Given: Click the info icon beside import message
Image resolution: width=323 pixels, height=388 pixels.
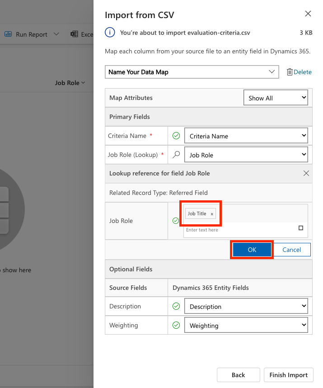Looking at the screenshot, I should tap(109, 33).
